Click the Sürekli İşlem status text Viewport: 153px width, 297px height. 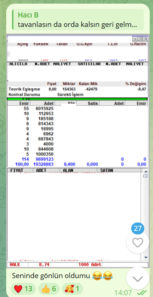tap(70, 95)
